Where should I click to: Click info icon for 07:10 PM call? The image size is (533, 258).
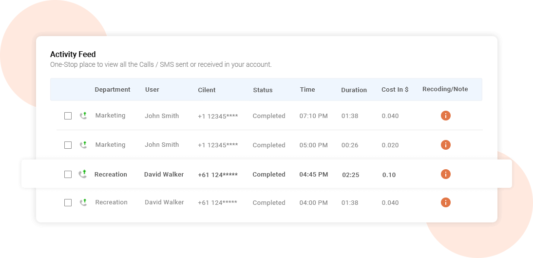pyautogui.click(x=445, y=116)
